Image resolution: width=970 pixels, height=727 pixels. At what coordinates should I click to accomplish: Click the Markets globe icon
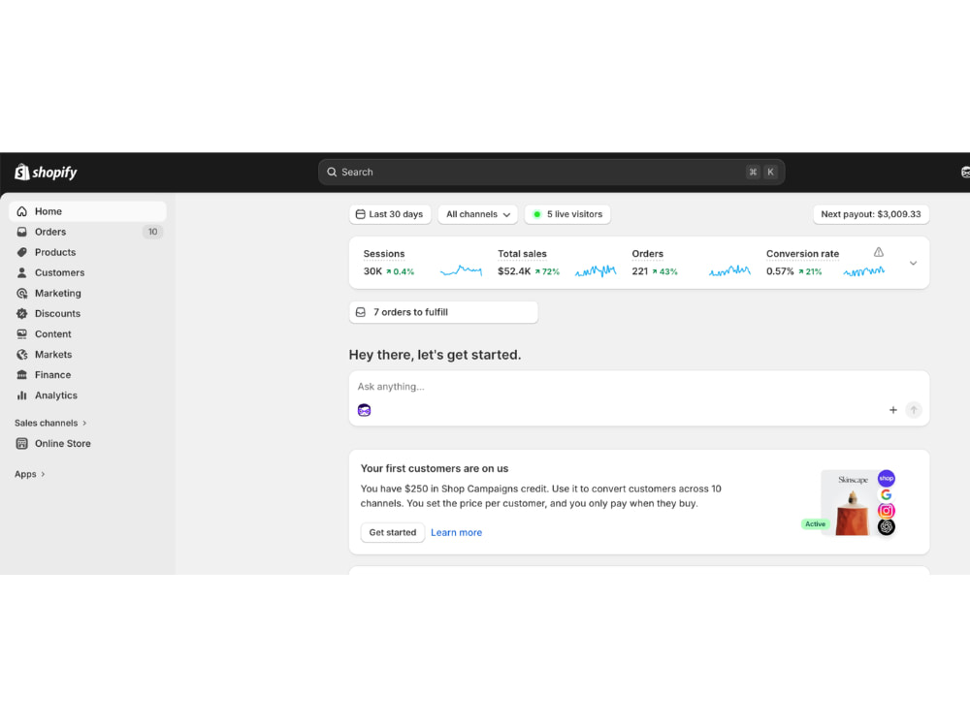click(x=22, y=354)
